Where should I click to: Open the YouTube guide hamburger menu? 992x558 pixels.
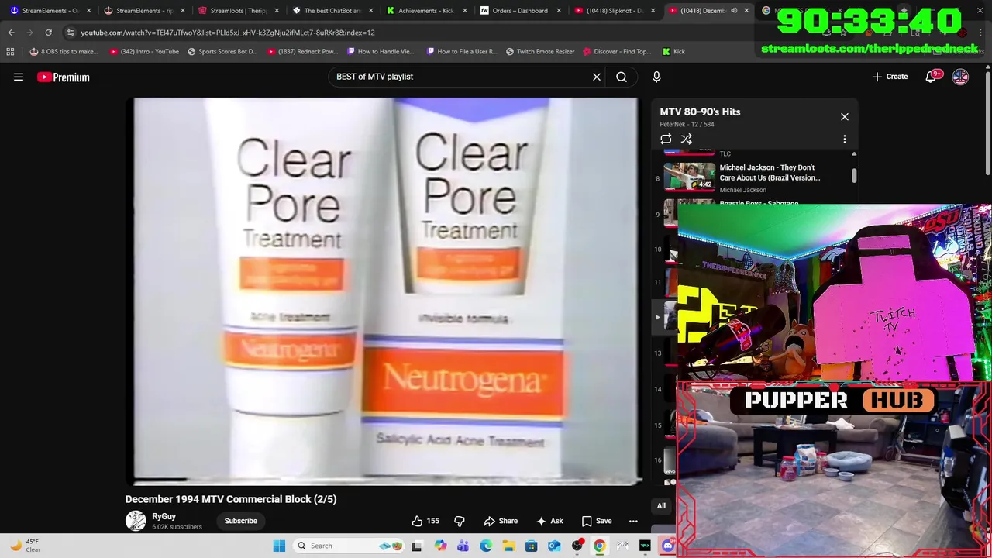coord(19,77)
